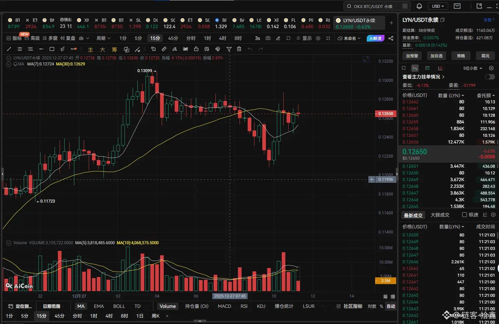
Task: Click the 加自选 add to watchlist button
Action: pos(436,56)
